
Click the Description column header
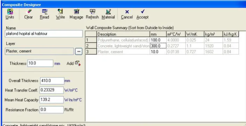coord(123,34)
